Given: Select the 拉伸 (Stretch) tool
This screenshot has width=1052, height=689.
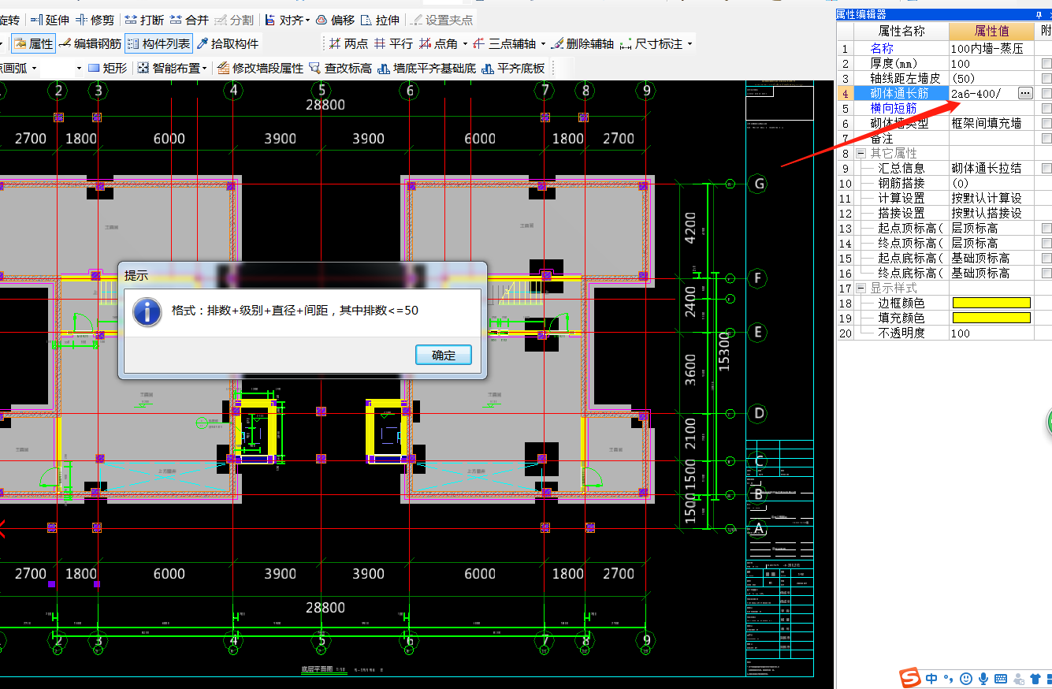Looking at the screenshot, I should click(380, 20).
